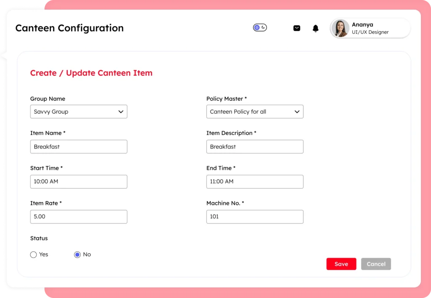Image resolution: width=431 pixels, height=298 pixels.
Task: Click the Machine No. field showing 101
Action: click(255, 217)
